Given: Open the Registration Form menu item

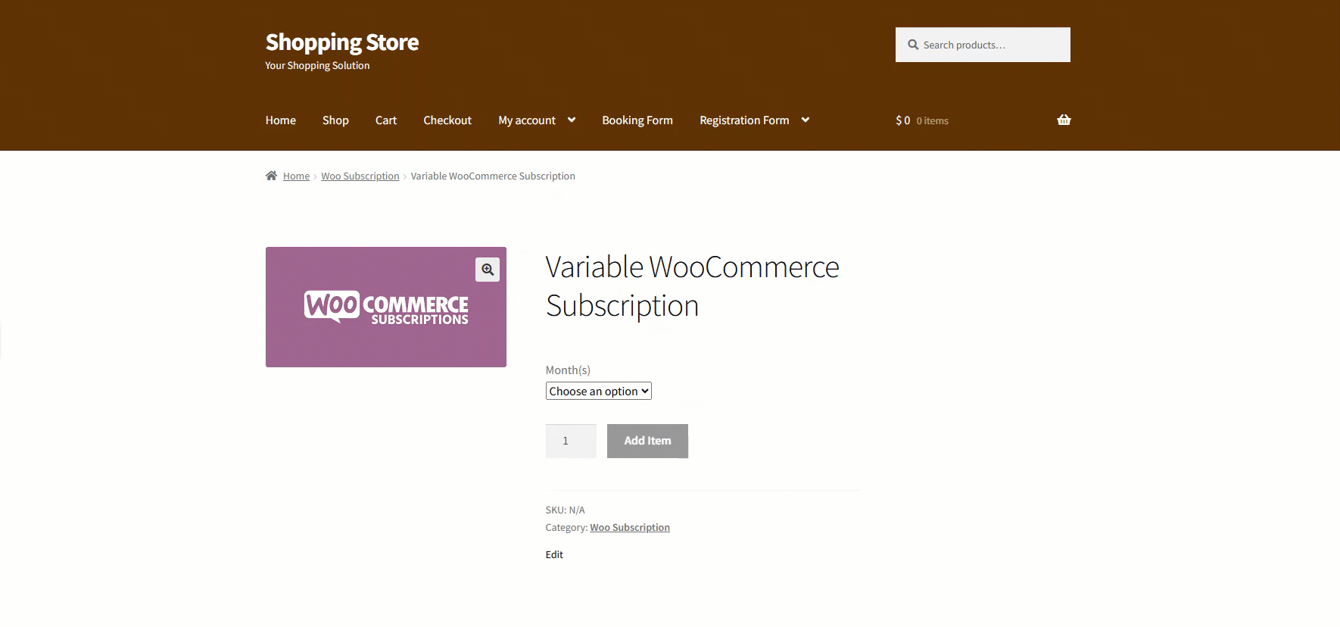Looking at the screenshot, I should pos(744,120).
